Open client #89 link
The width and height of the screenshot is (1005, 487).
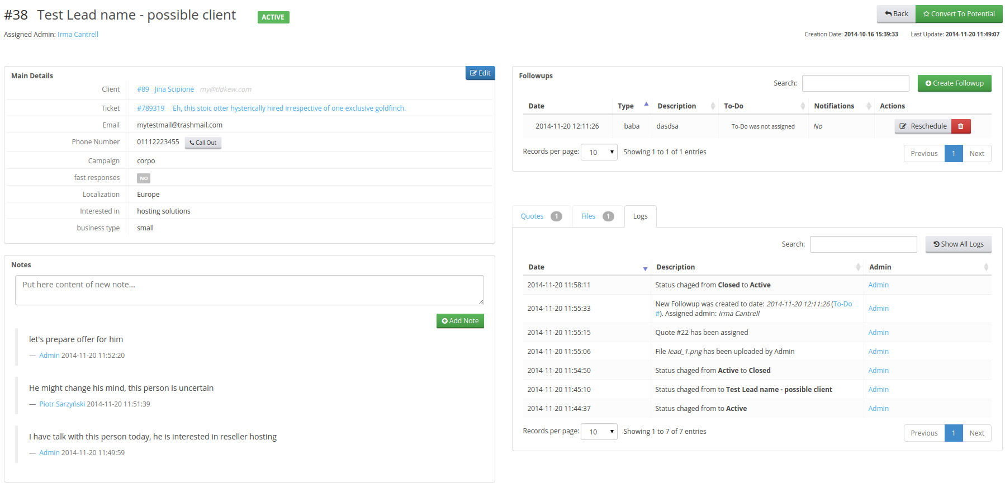click(143, 89)
